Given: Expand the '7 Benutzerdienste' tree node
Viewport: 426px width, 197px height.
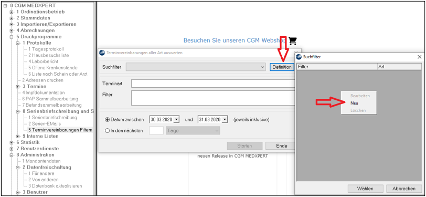Looking at the screenshot, I should pos(11,149).
